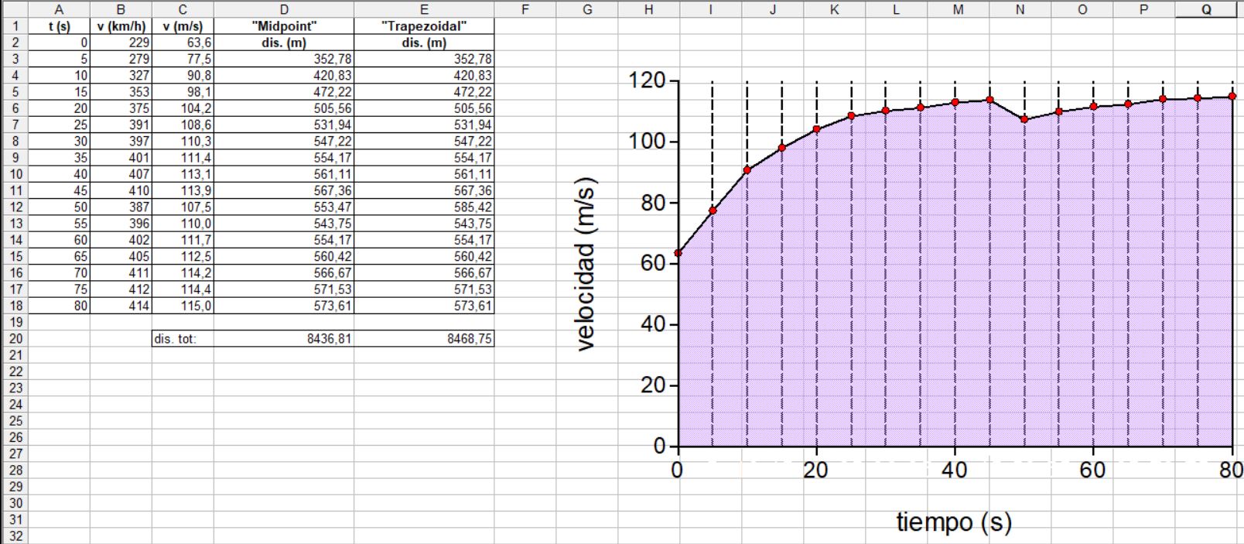Click the dipped data point at t=50

(1024, 119)
